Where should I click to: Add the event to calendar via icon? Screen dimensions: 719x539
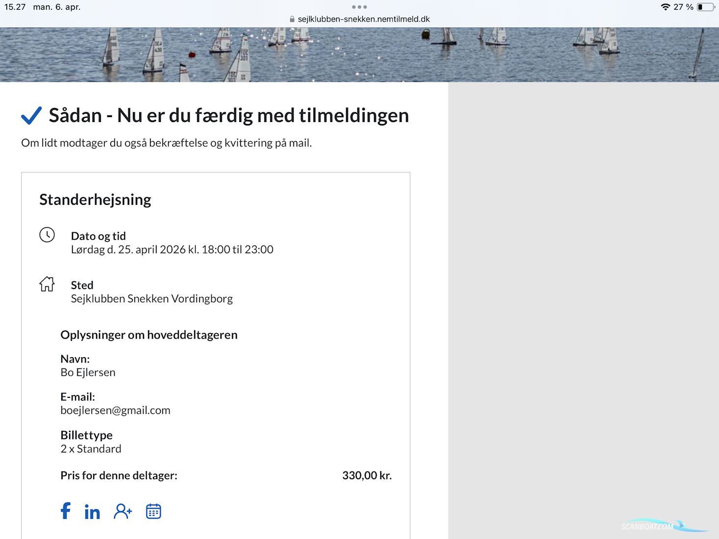153,512
